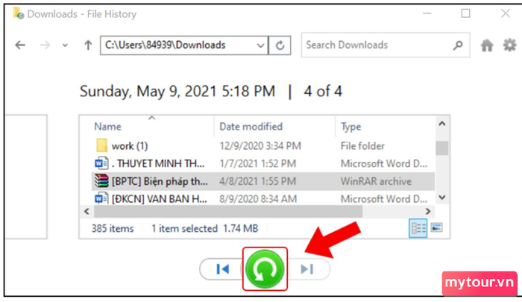Screen dimensions: 522x302
Task: Click date 8/9/2020 8:34 AM cell
Action: coord(258,199)
